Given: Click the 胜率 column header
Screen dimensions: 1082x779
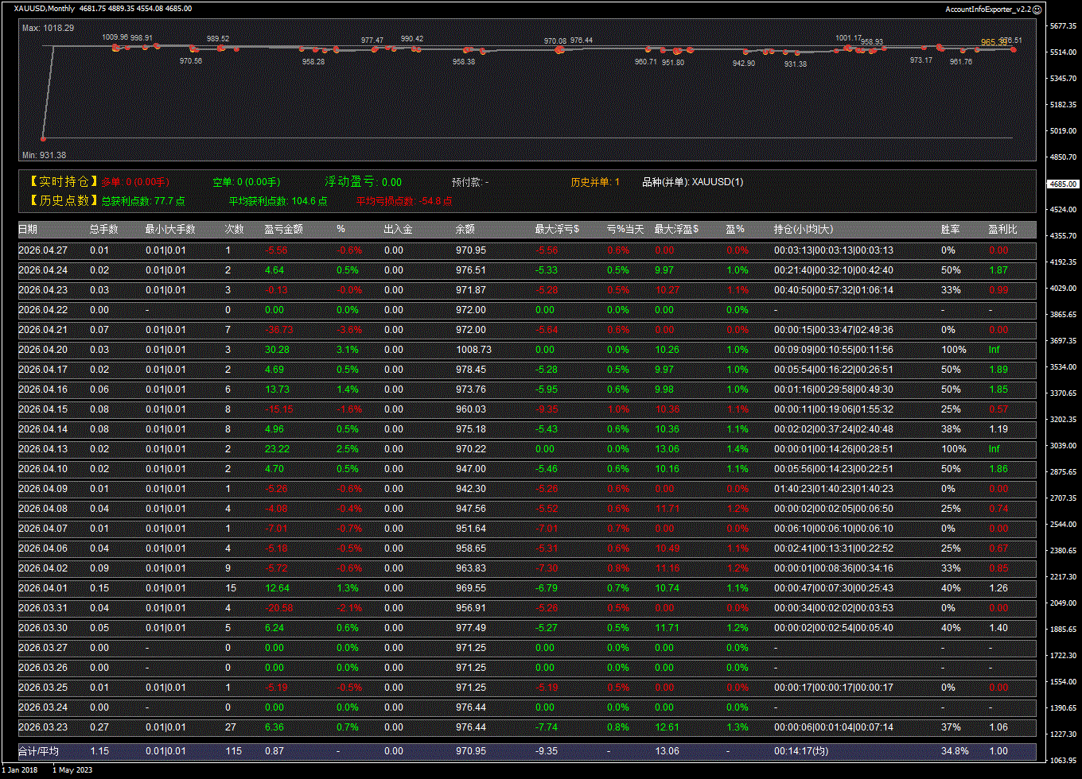Looking at the screenshot, I should [x=950, y=230].
